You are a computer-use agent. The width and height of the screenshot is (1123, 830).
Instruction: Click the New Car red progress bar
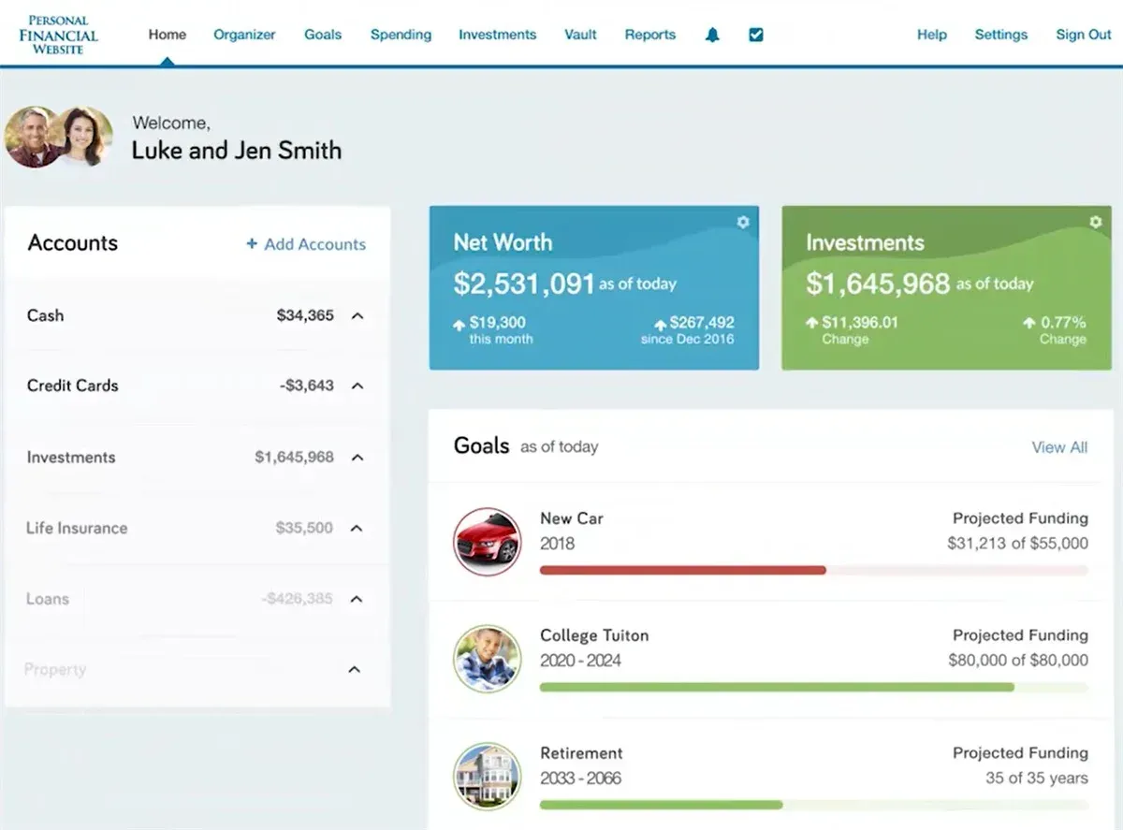pos(683,570)
